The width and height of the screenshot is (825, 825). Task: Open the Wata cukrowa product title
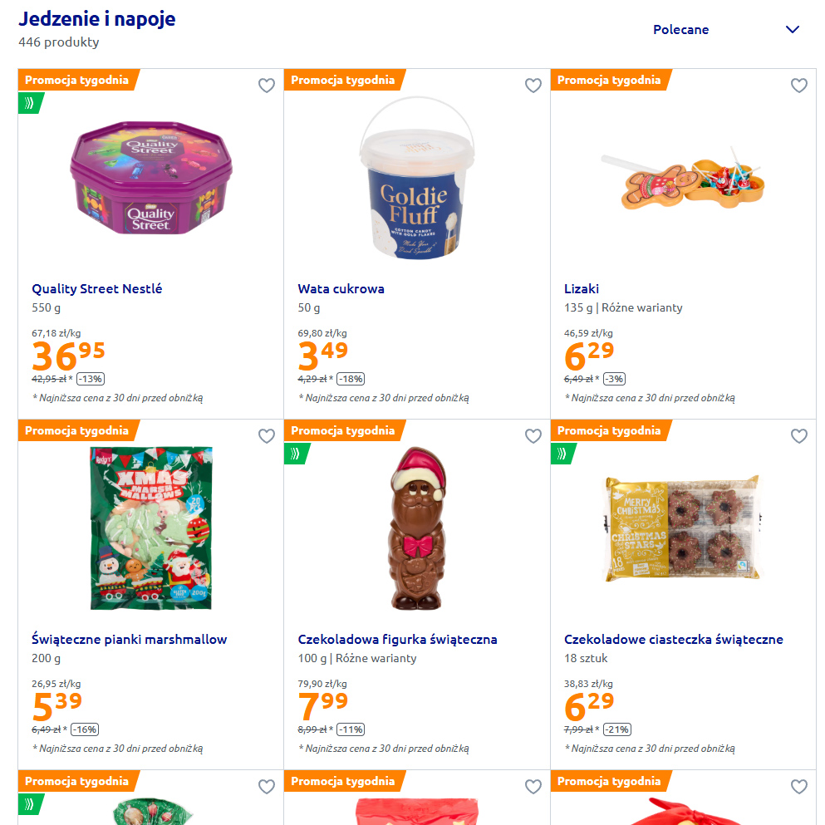pyautogui.click(x=341, y=289)
